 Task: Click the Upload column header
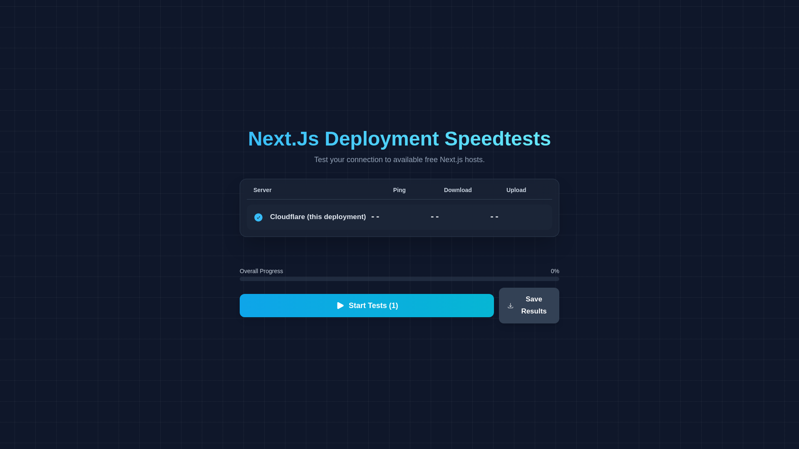click(516, 190)
